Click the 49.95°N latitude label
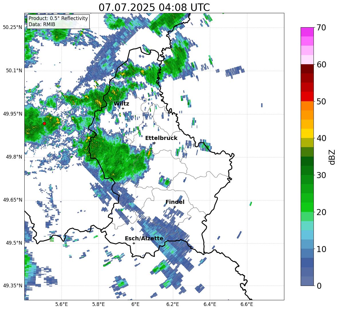The height and width of the screenshot is (310, 339). coord(13,114)
